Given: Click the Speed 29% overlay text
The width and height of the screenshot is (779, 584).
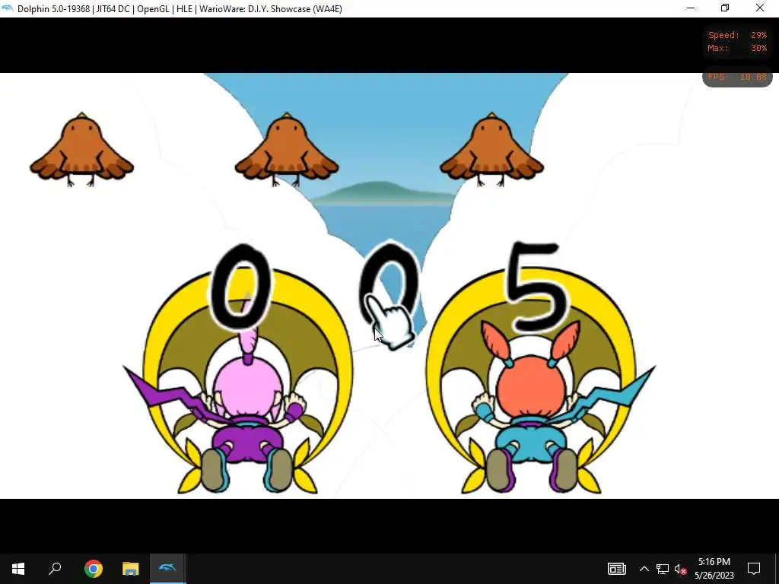Looking at the screenshot, I should 737,35.
